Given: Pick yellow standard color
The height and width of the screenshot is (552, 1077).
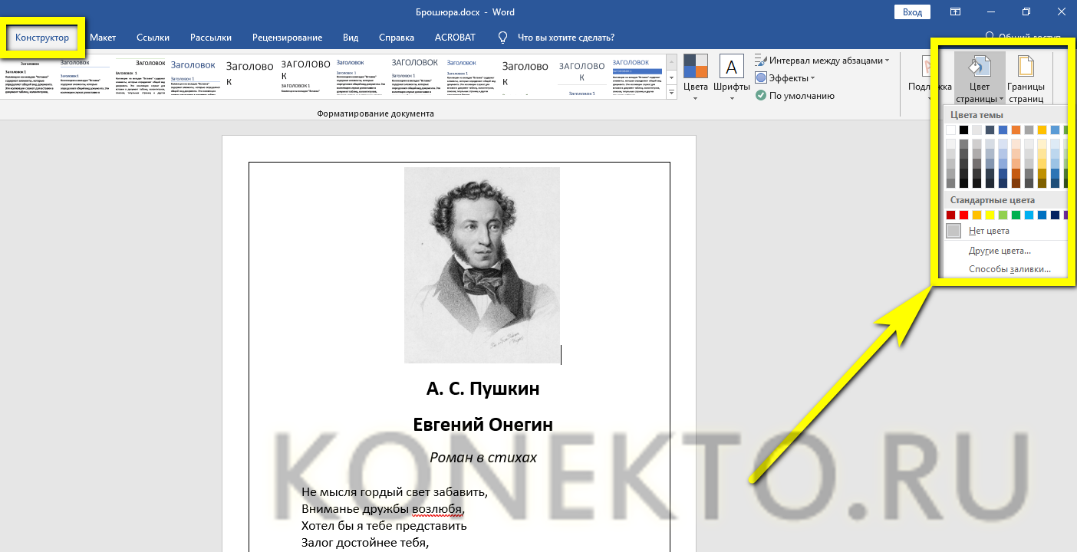Looking at the screenshot, I should coord(990,215).
